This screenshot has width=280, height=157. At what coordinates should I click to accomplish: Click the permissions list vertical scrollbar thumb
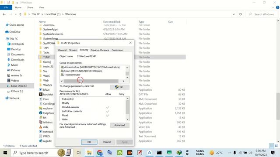(127, 107)
